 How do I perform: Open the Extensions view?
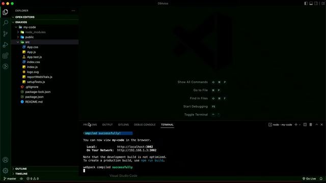6,55
